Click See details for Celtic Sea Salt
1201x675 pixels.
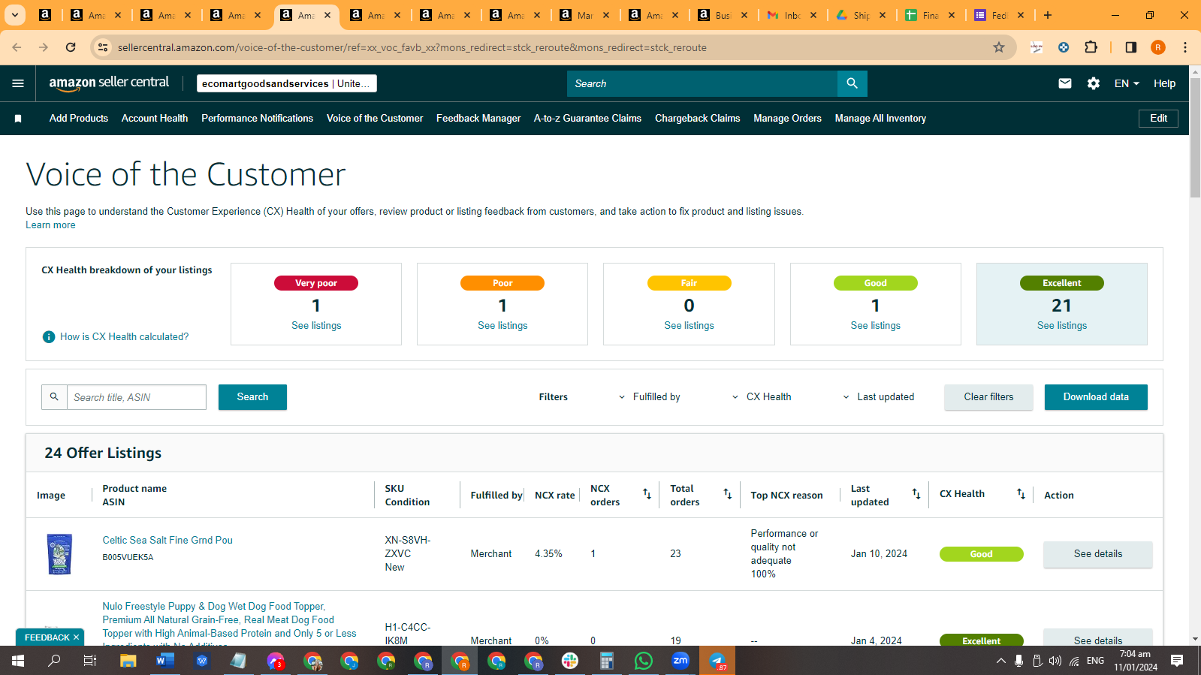1097,554
